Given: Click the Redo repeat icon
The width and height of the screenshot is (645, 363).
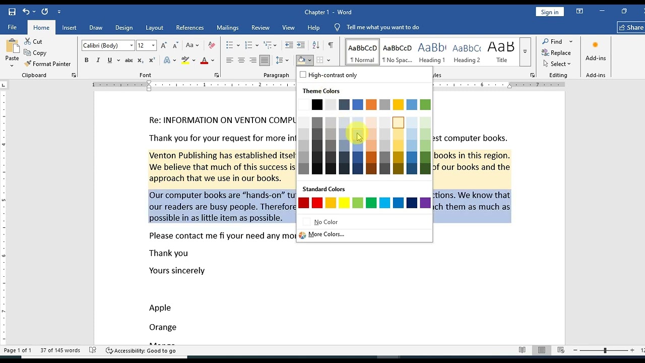Looking at the screenshot, I should (45, 12).
